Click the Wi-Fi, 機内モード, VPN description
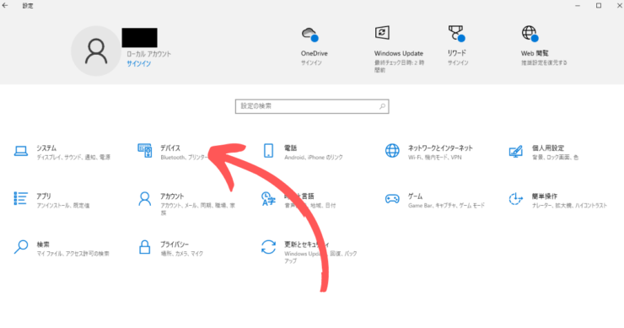Viewport: 624px width, 328px height. [434, 157]
